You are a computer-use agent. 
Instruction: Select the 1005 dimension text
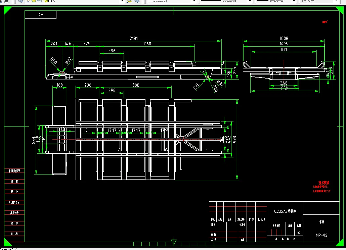(x=284, y=44)
